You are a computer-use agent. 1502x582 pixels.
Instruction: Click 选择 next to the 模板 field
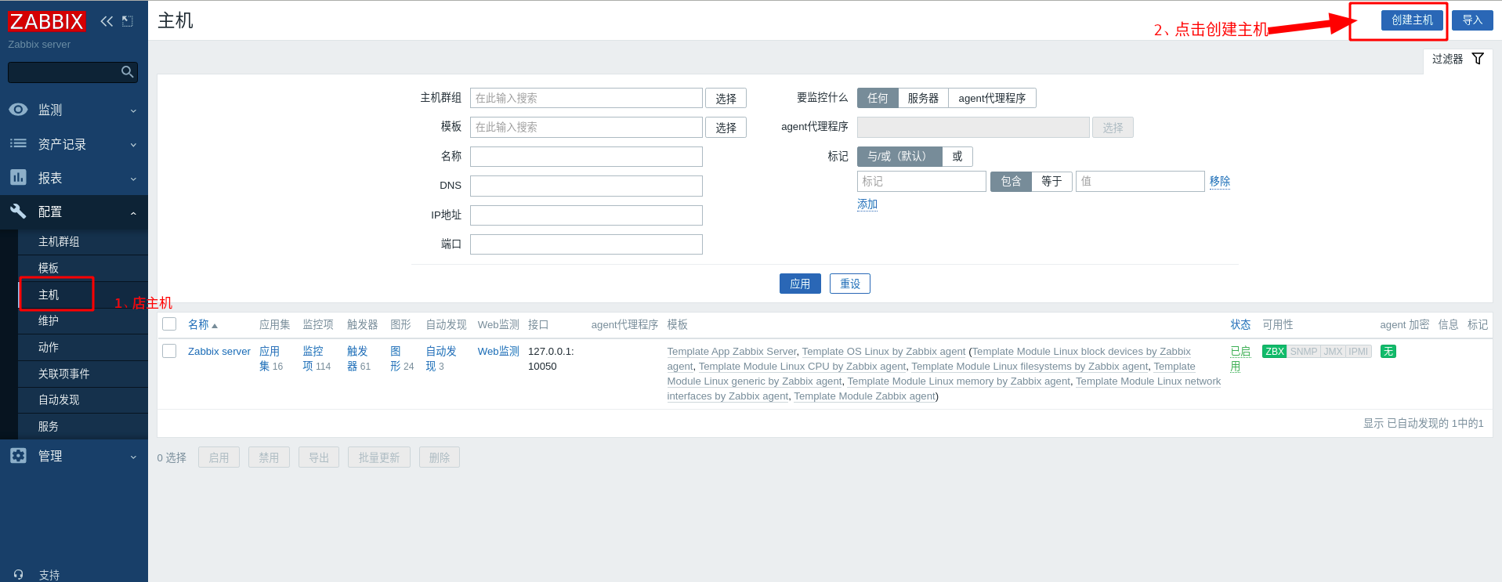click(x=726, y=127)
